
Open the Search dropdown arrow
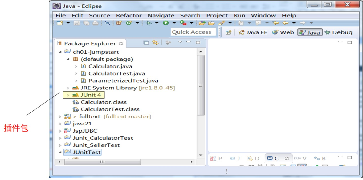(230, 23)
